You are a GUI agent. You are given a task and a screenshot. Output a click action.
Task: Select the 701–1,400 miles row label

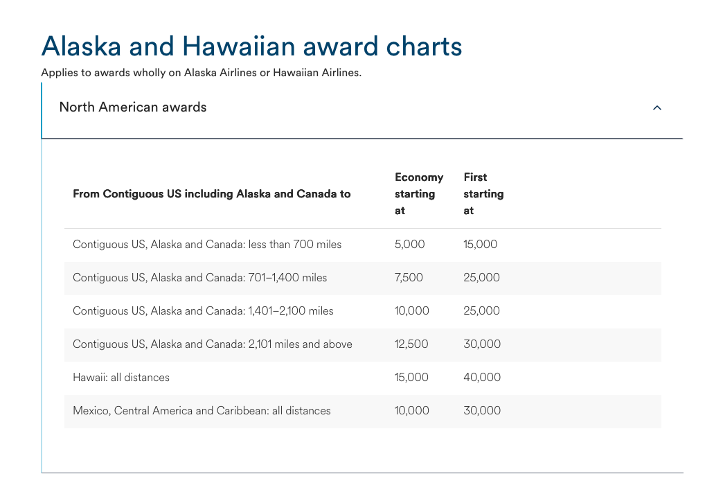click(x=199, y=278)
